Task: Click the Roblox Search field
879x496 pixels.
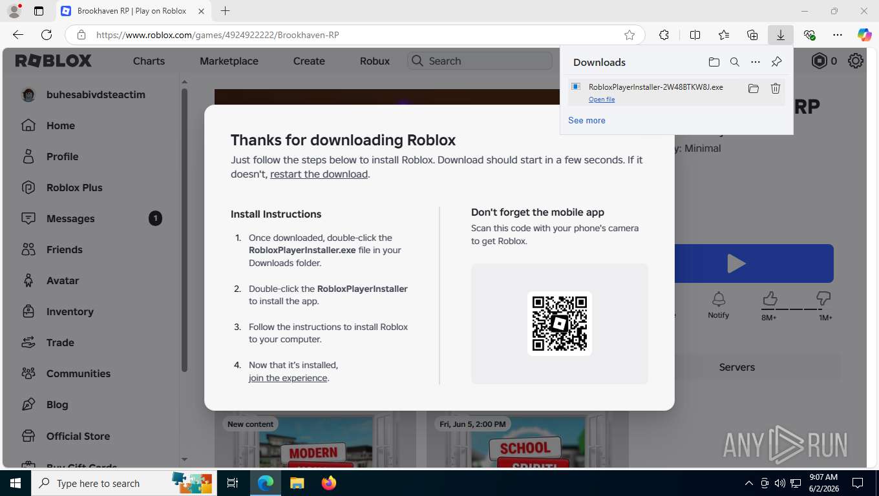Action: click(480, 61)
